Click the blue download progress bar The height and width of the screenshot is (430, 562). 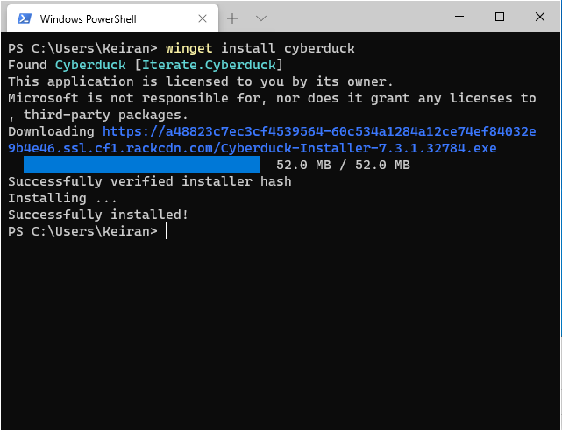pos(142,165)
